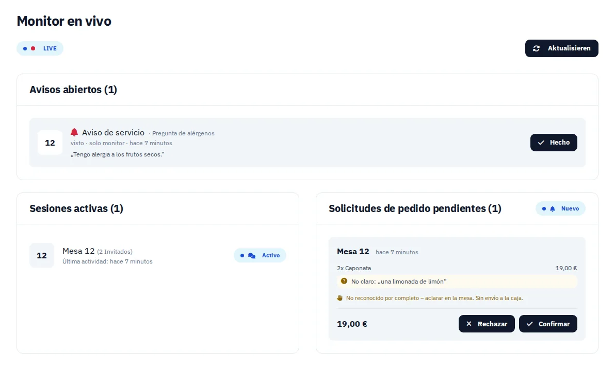The image size is (615, 369).
Task: Click the Aviso de servicio title
Action: [113, 132]
